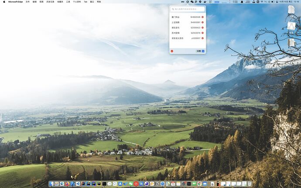This screenshot has width=301, height=188.
Task: Click the red round icon at popup bottom-left
Action: [x=172, y=51]
